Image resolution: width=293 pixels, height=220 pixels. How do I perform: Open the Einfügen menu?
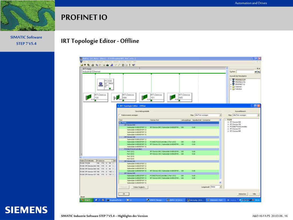tap(100, 62)
